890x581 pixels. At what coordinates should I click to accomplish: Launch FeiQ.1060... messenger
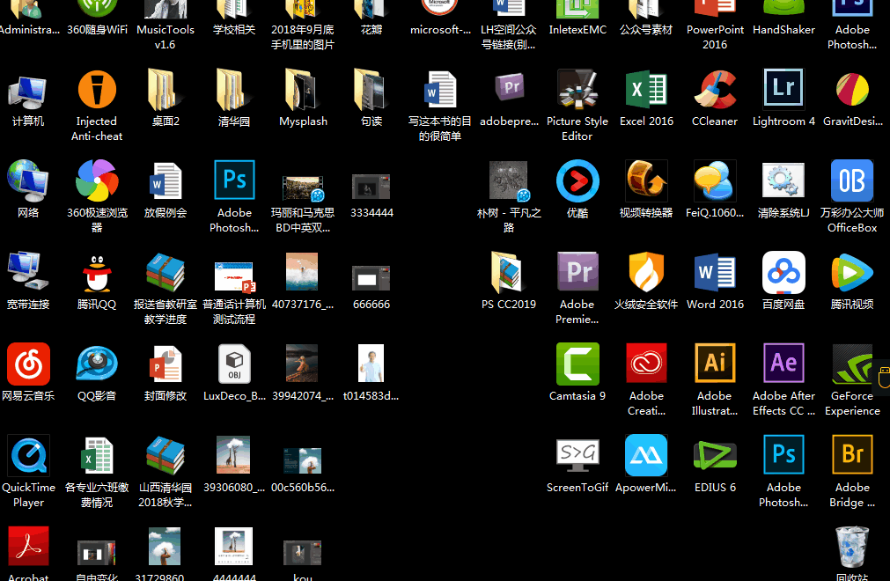coord(715,181)
